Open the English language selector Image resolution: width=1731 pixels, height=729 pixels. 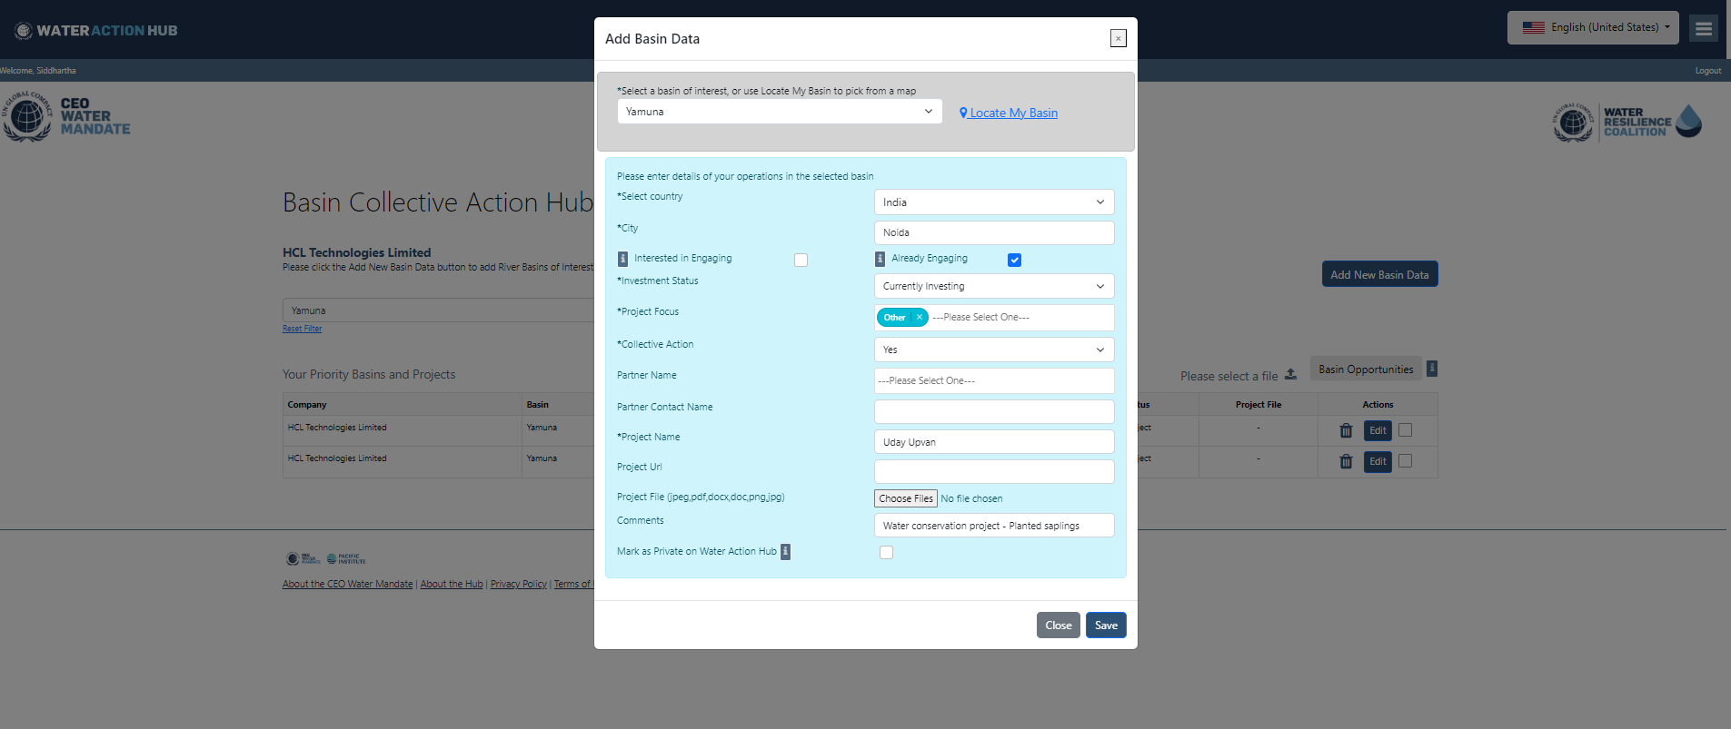click(1592, 28)
